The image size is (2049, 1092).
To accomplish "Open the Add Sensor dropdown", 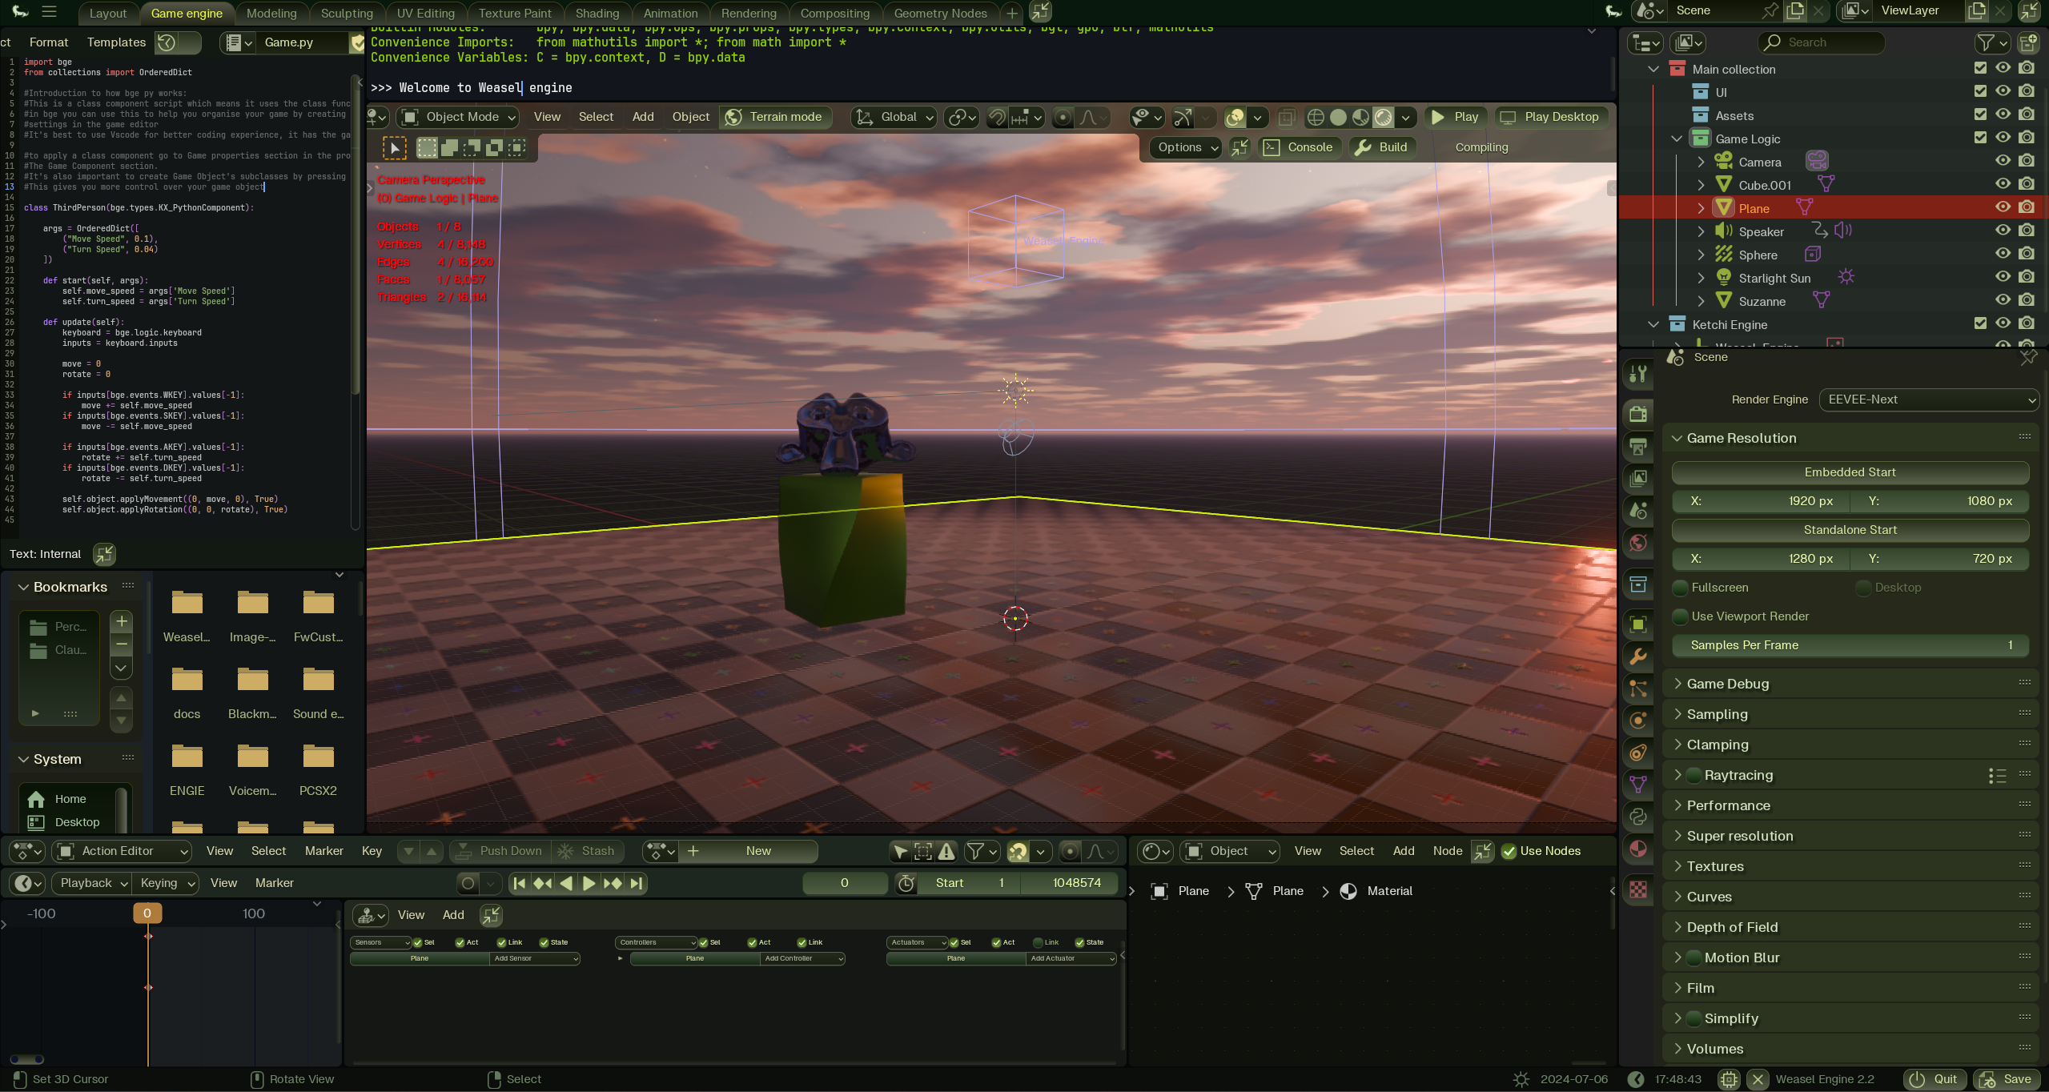I will (x=535, y=958).
